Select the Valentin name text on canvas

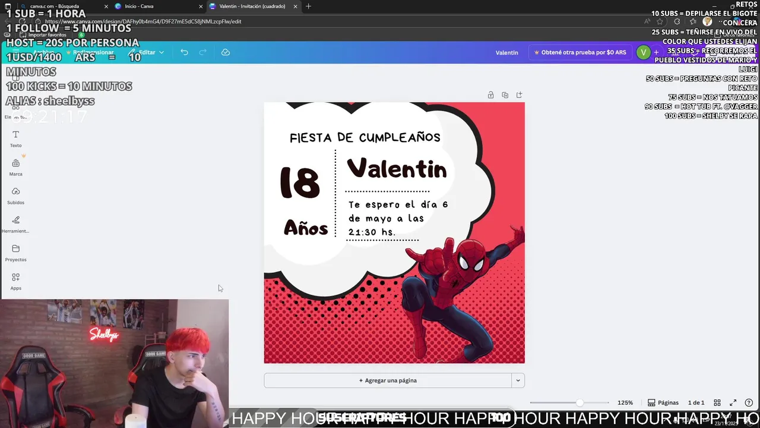397,169
